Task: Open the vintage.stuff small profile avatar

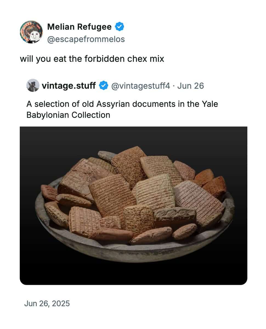Action: [33, 85]
